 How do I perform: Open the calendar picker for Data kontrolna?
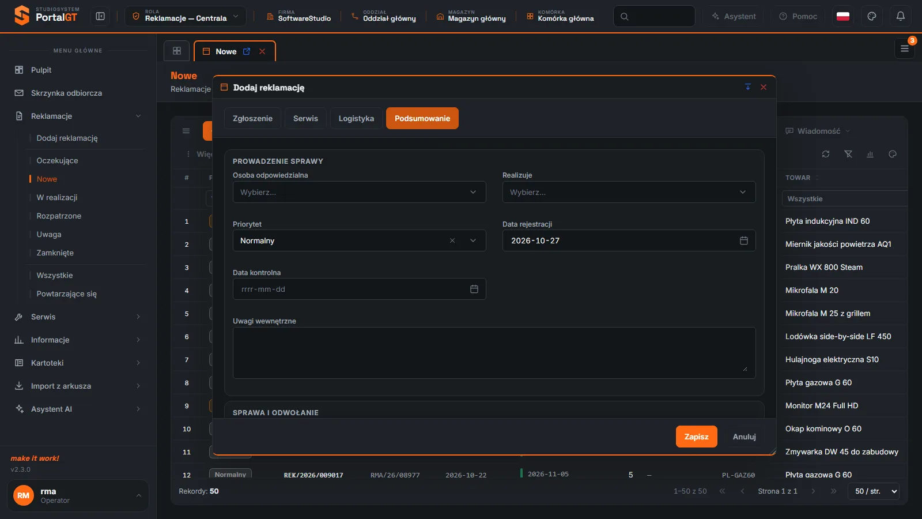[474, 289]
